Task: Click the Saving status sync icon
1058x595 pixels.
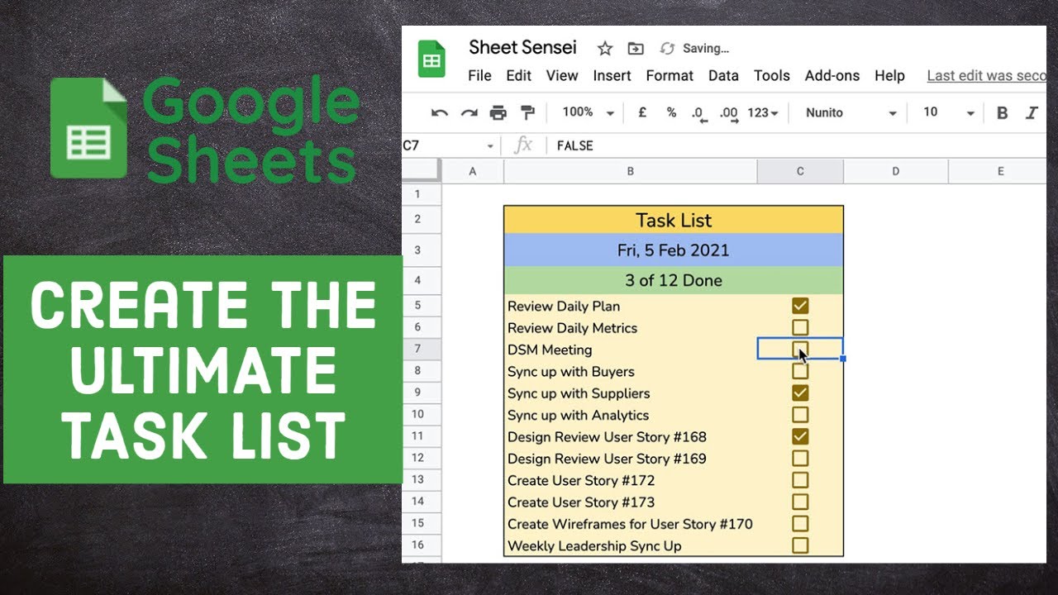Action: click(x=667, y=49)
